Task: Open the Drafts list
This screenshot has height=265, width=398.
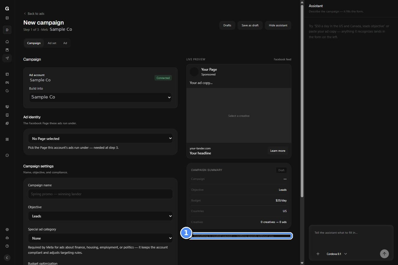Action: (x=227, y=25)
